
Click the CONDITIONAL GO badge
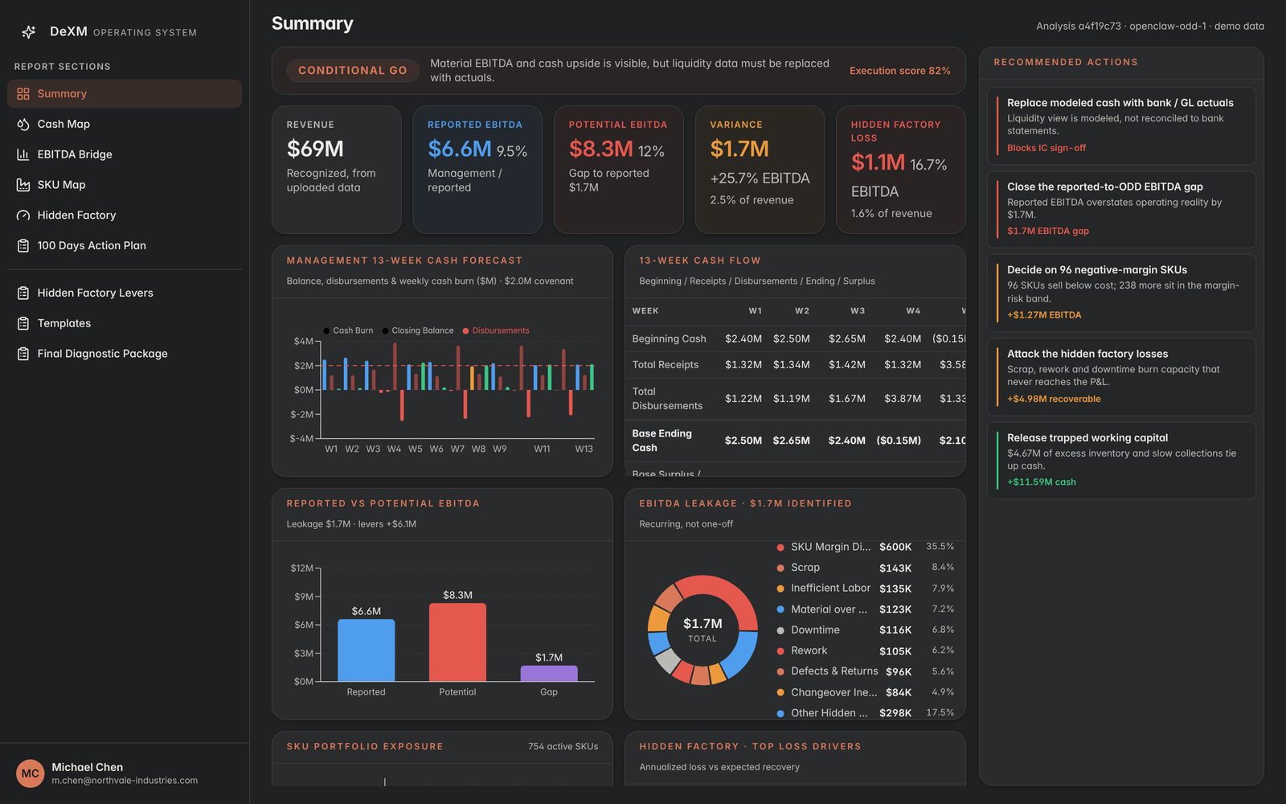(353, 71)
